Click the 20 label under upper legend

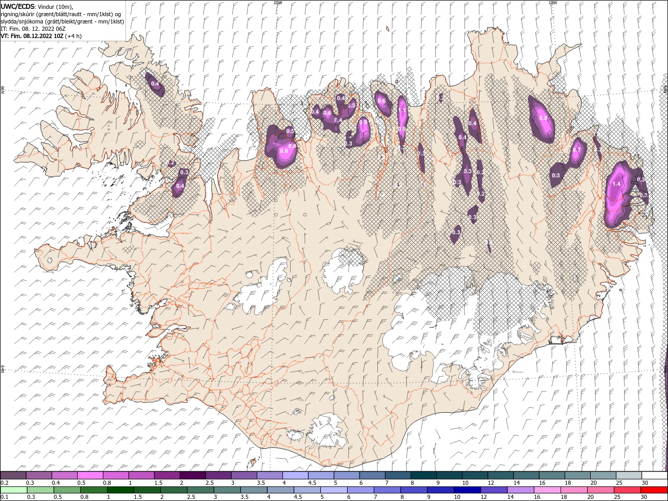click(x=593, y=483)
